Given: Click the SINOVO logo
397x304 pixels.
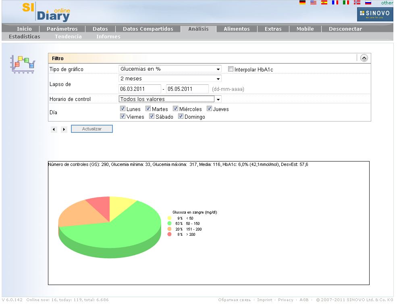Looking at the screenshot, I should tap(374, 14).
